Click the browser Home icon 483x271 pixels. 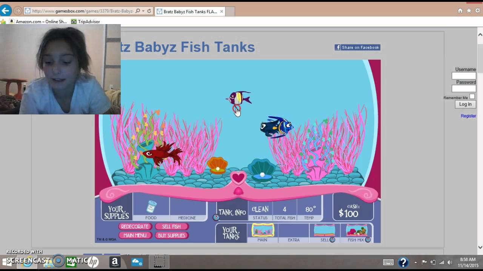coord(460,11)
